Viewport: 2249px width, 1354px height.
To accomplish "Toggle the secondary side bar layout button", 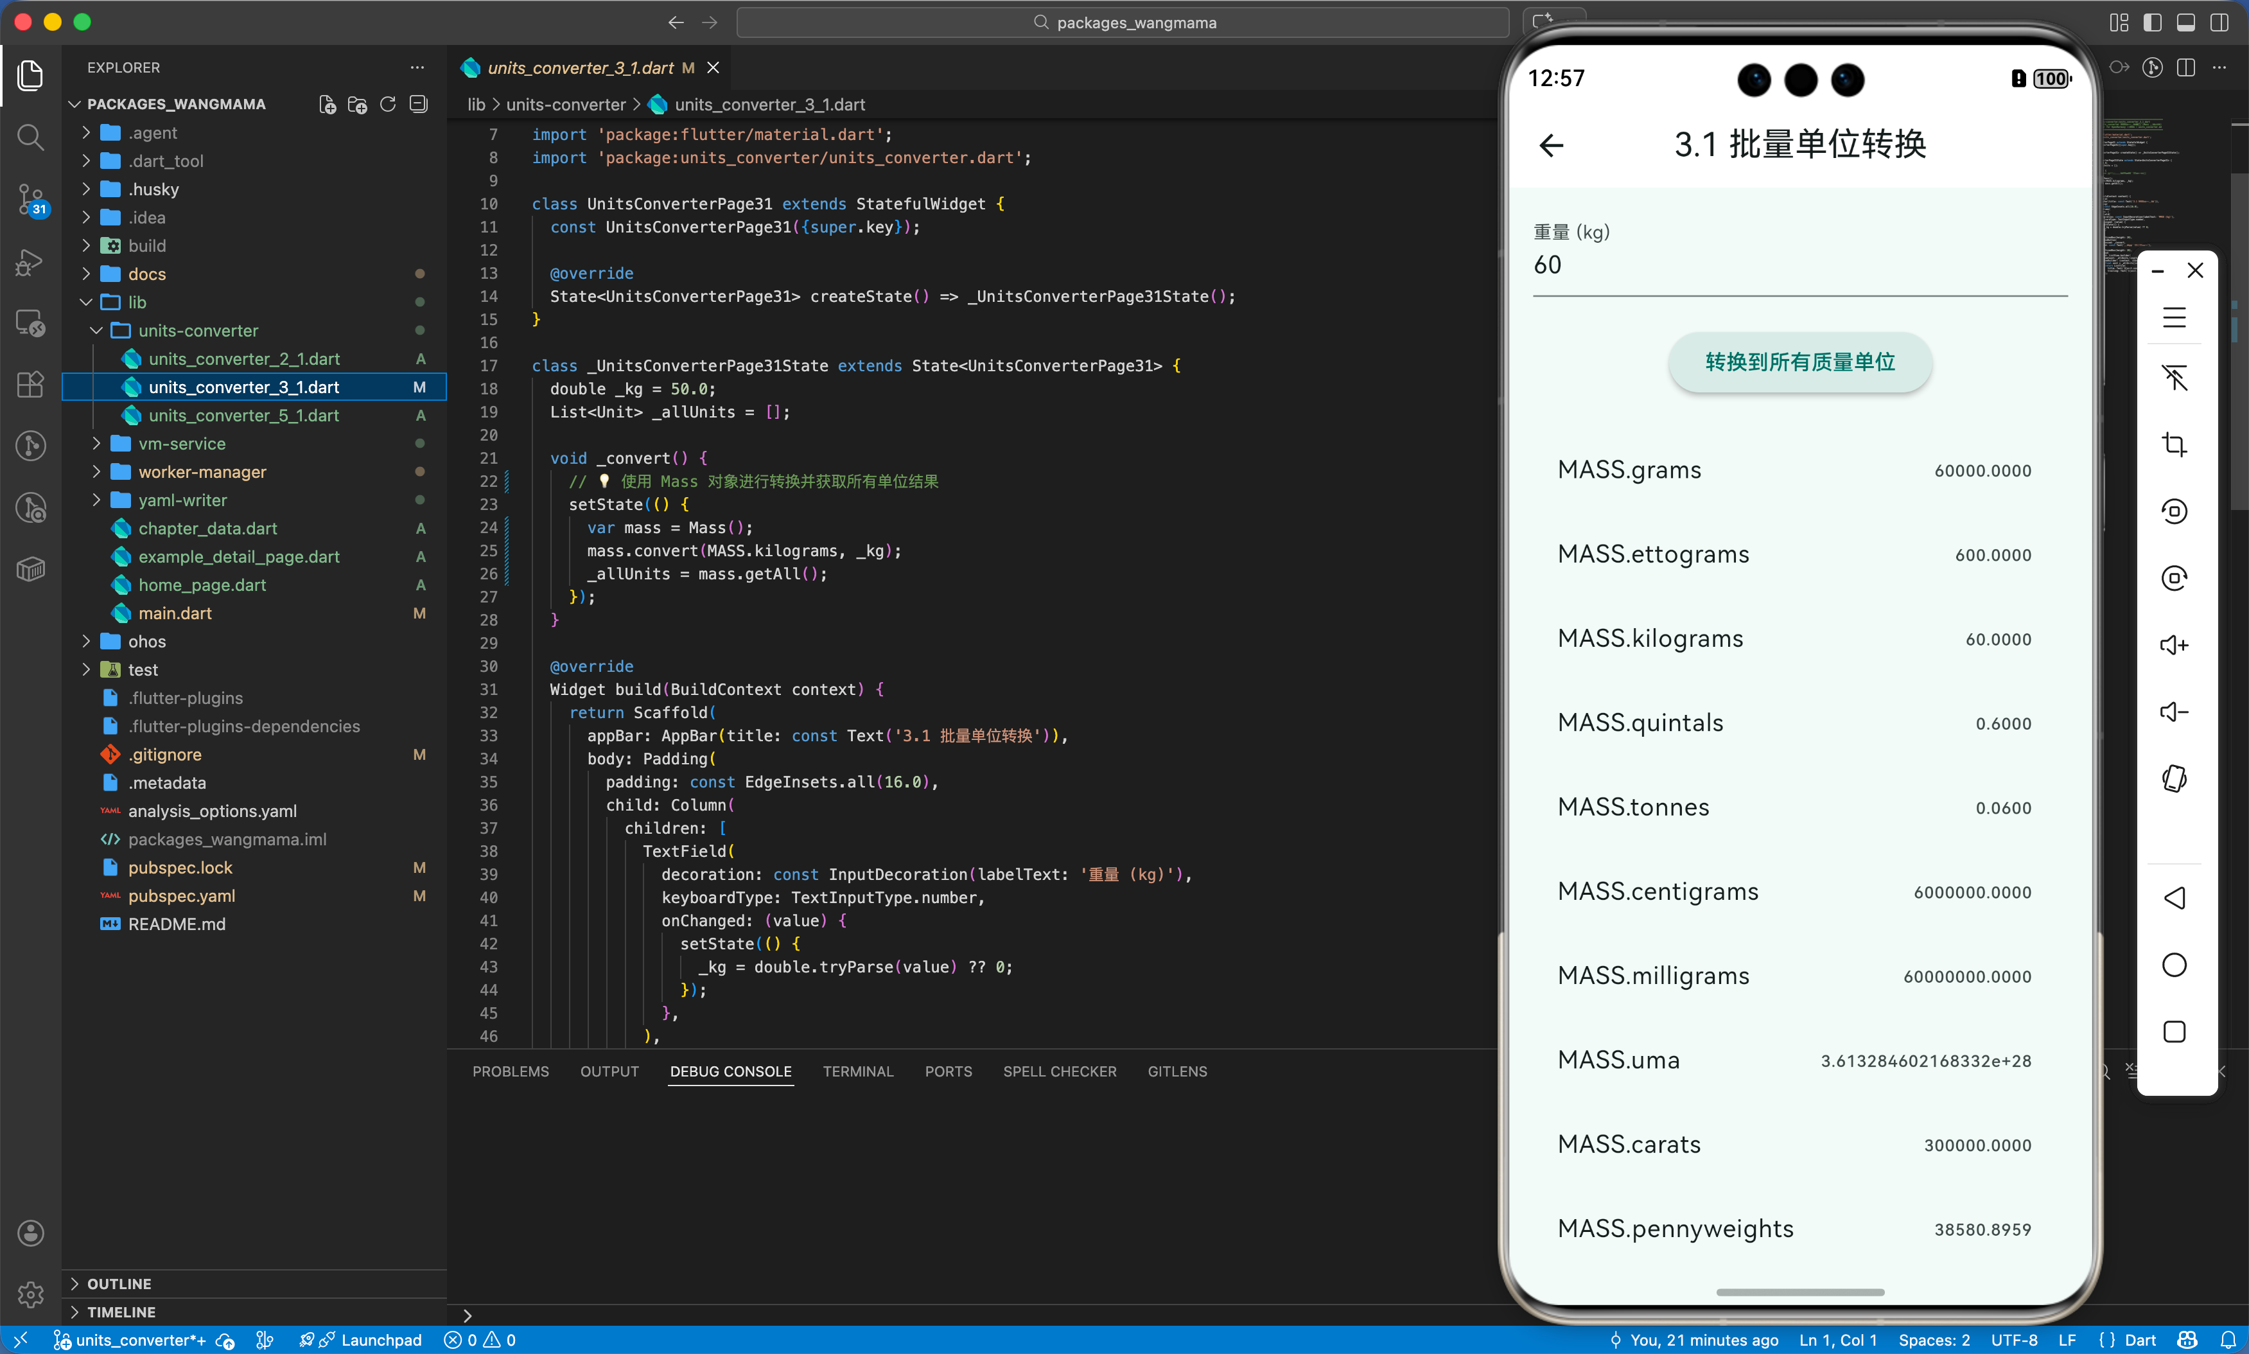I will click(2219, 23).
